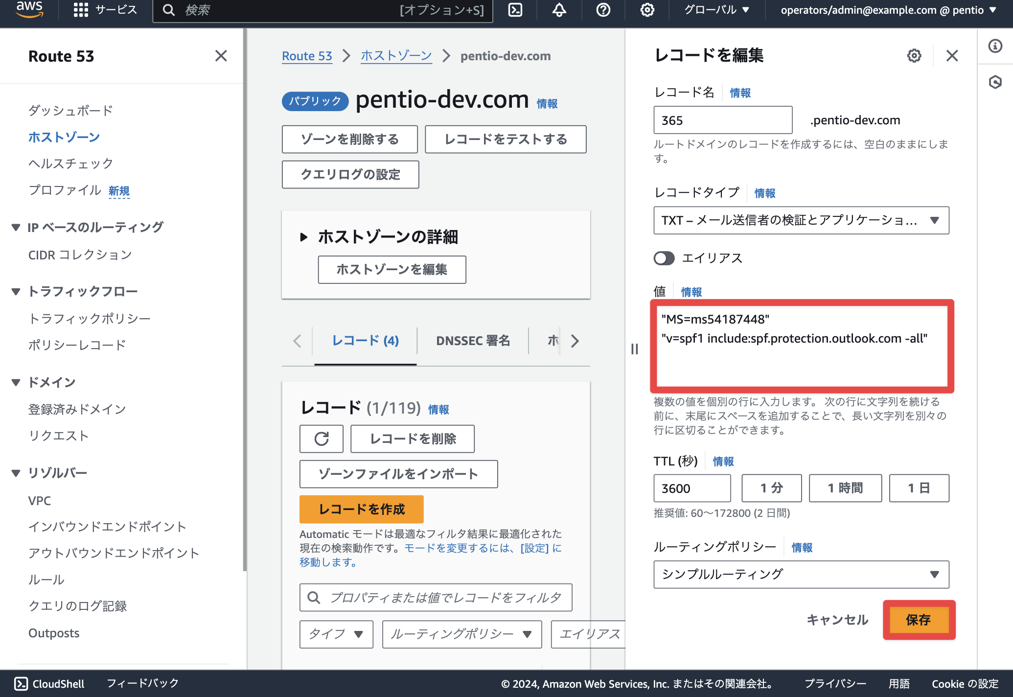Click the 保存 save button
The image size is (1013, 697).
pos(919,620)
